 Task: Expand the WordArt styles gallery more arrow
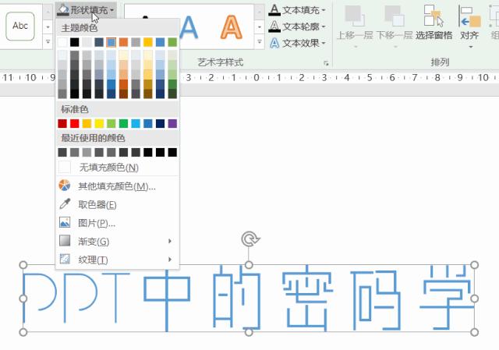[260, 41]
